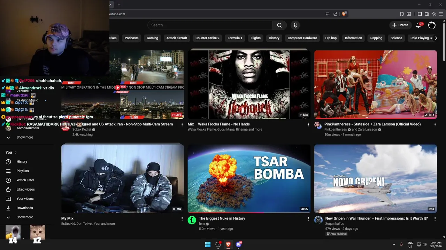Open the Brave Leo AI sparkle icon
The height and width of the screenshot is (250, 446).
point(434,14)
